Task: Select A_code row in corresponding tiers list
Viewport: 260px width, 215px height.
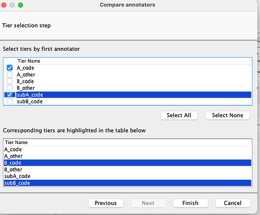Action: click(x=13, y=149)
